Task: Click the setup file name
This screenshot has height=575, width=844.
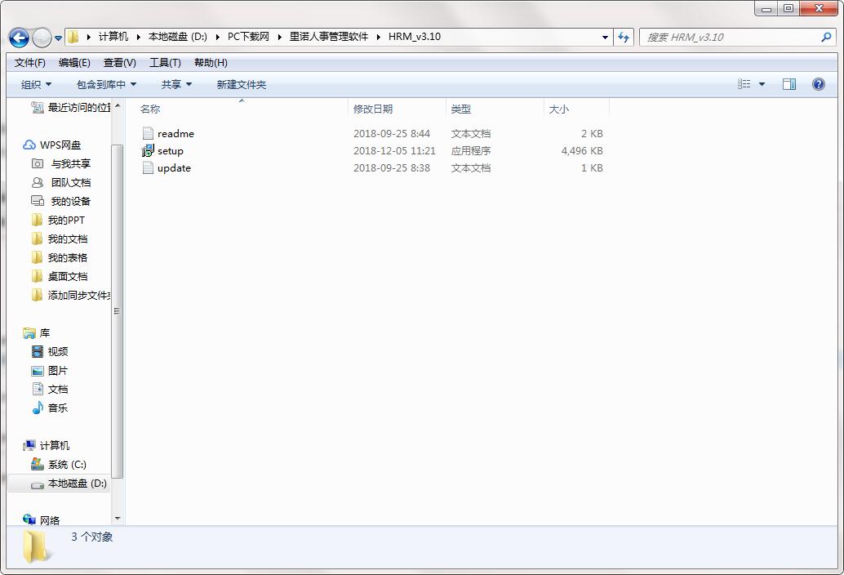Action: 170,151
